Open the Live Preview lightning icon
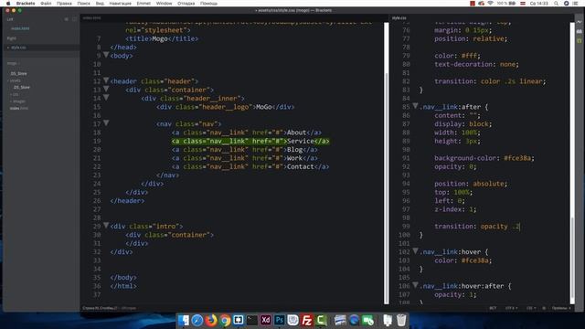Screen dimensions: 585x329 tap(579, 22)
